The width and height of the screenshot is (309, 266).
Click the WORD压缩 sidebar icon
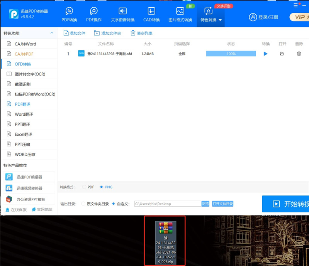point(9,154)
